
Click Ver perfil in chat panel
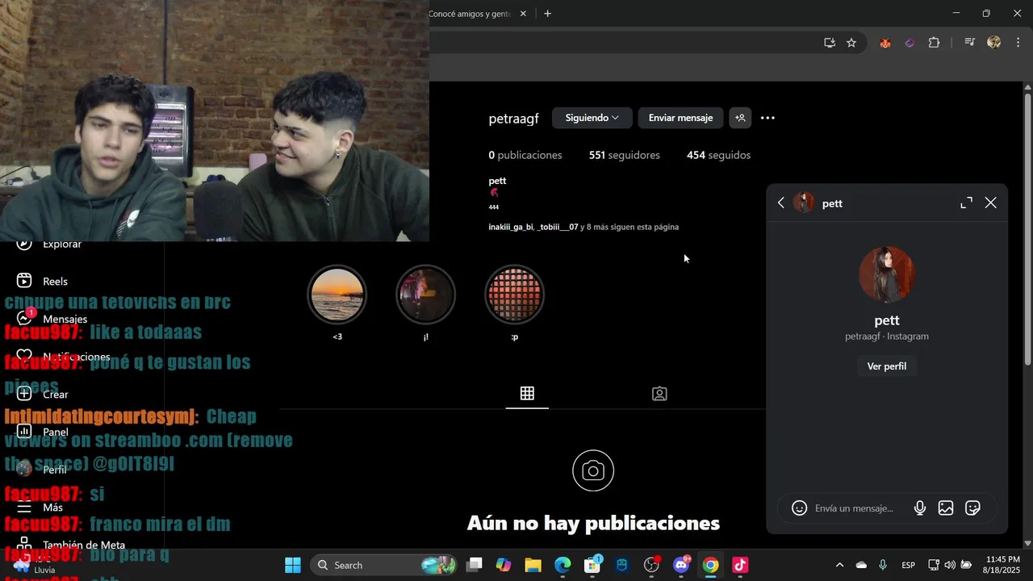(x=886, y=366)
